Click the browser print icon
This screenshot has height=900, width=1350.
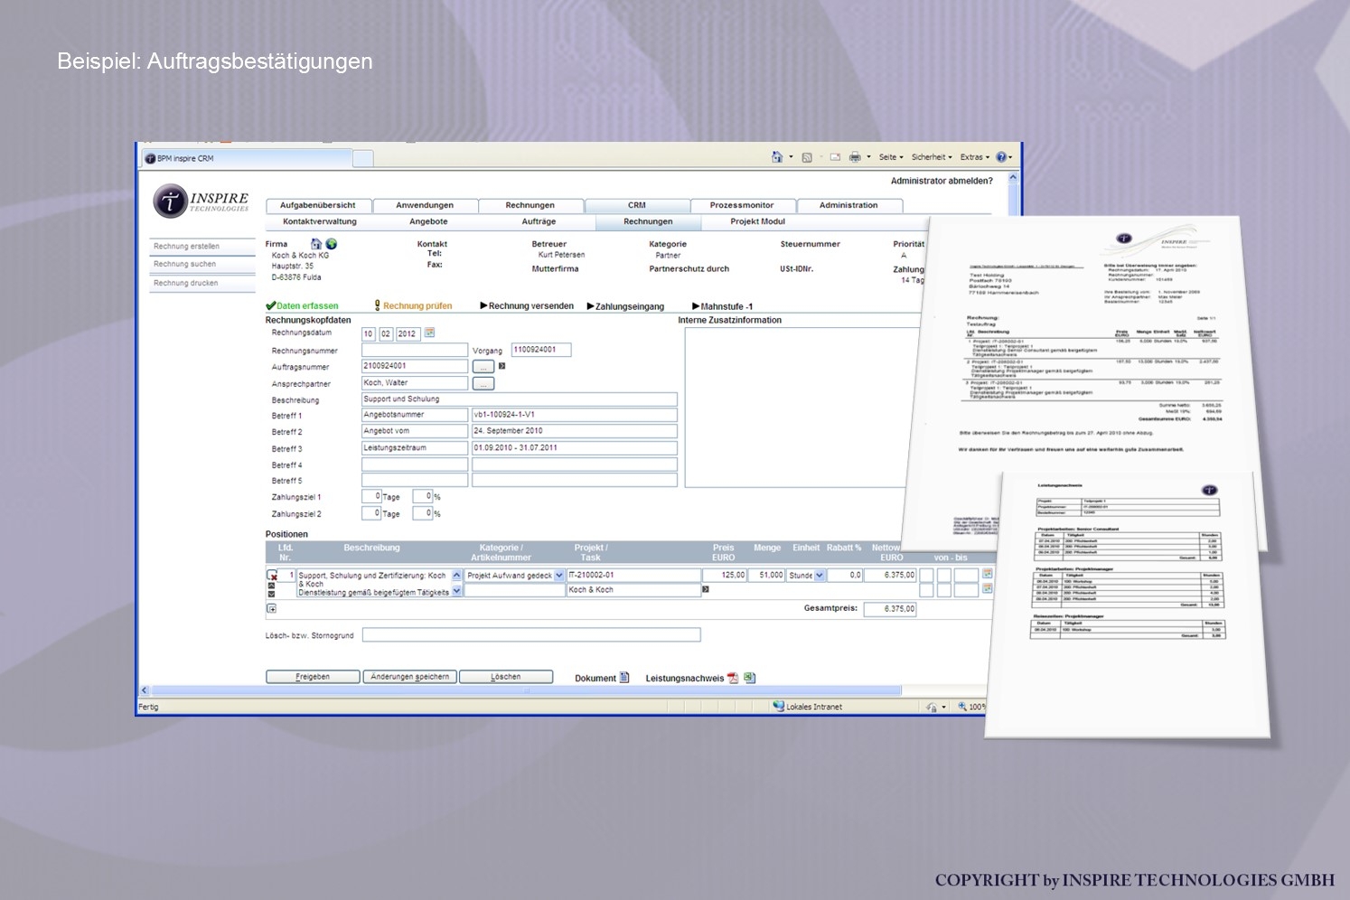[x=855, y=157]
